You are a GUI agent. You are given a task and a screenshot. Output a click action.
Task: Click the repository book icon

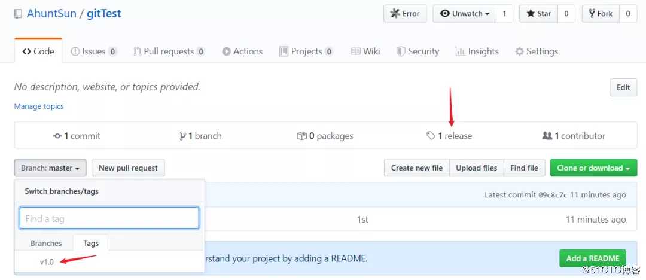pos(18,14)
